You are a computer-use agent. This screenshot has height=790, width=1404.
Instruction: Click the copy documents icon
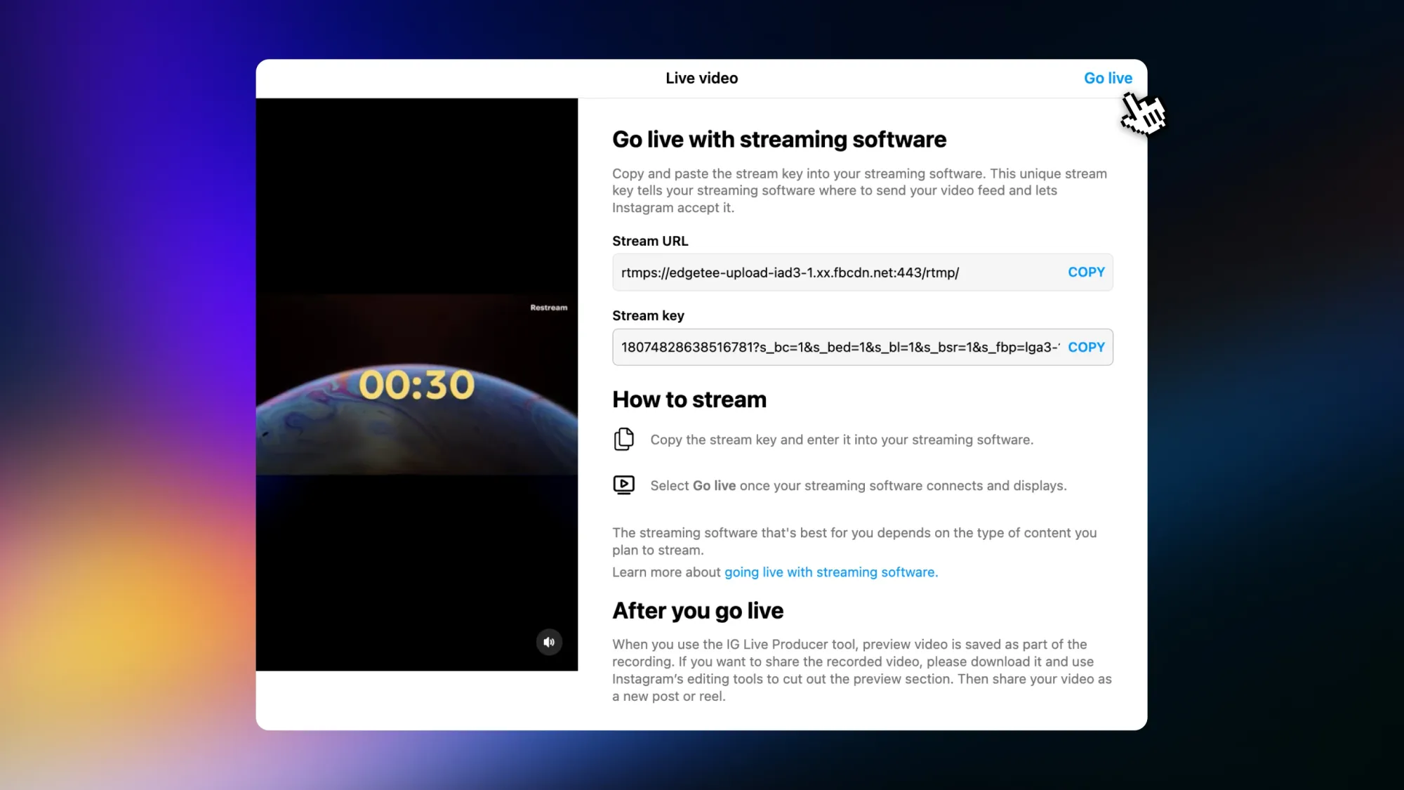[623, 440]
